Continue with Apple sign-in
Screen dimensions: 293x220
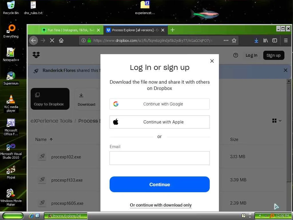tap(160, 122)
